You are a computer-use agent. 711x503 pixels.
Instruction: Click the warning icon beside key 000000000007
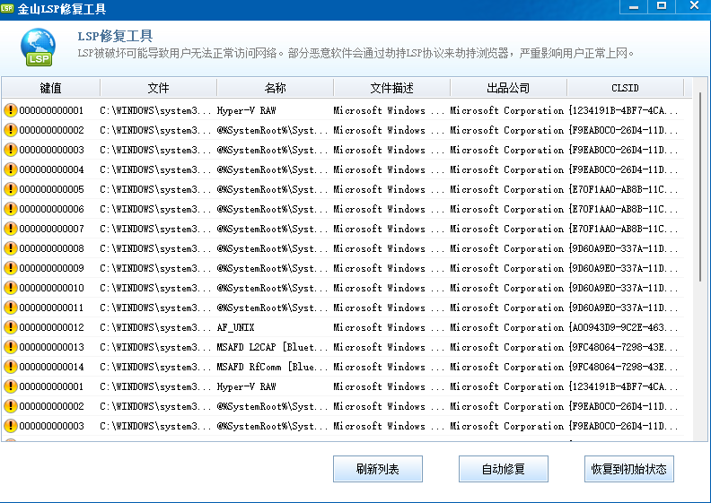11,229
